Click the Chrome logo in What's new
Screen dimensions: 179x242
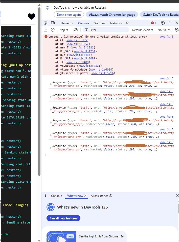51,207
